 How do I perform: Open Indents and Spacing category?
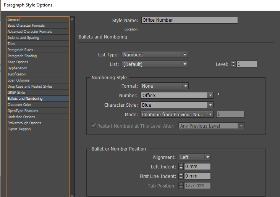38,38
